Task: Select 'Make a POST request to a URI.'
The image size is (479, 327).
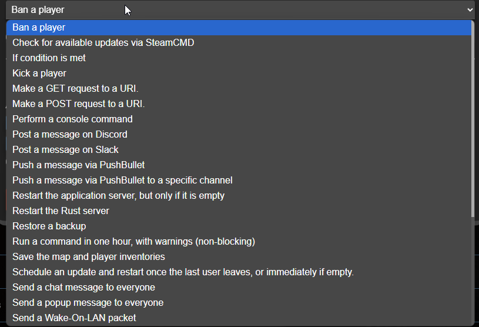Action: coord(239,104)
